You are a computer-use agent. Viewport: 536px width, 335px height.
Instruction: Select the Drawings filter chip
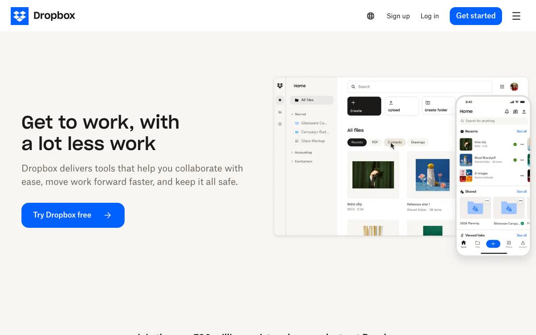[x=418, y=142]
